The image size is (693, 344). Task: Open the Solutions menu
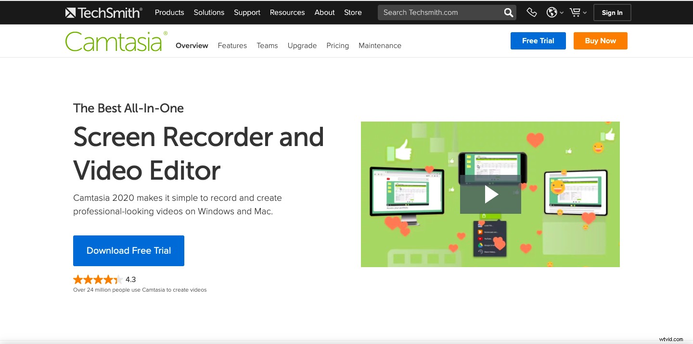pos(209,12)
